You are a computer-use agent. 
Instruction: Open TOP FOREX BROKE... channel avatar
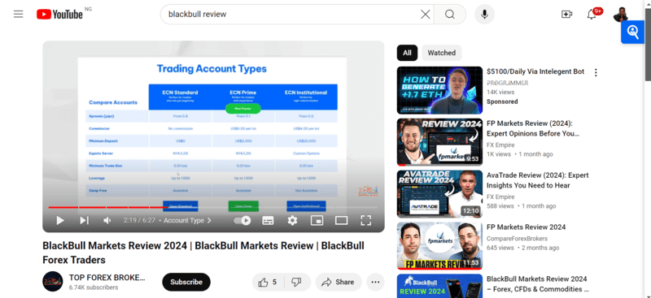pos(53,282)
